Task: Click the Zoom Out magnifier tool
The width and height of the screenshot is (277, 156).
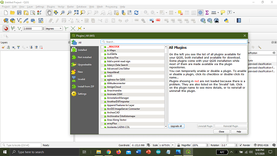Action: pyautogui.click(x=69, y=13)
